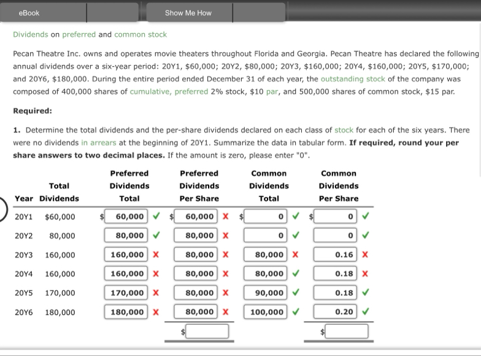Edit 20Y1 Common Dividends Total field

pyautogui.click(x=265, y=216)
